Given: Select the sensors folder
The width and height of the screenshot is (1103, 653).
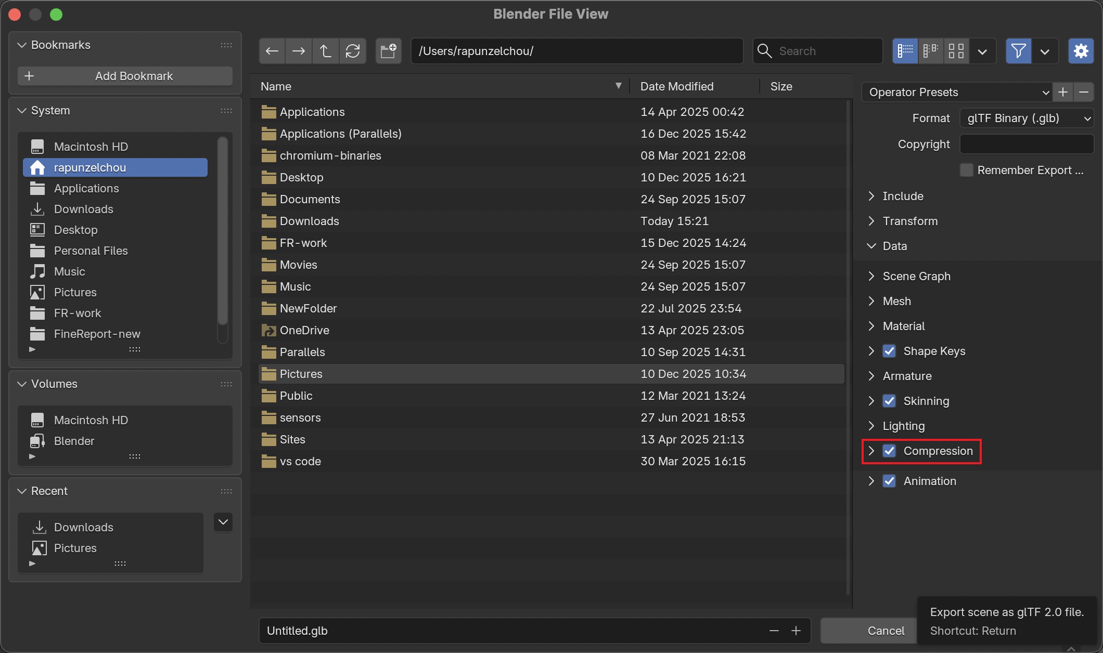Looking at the screenshot, I should 551,417.
